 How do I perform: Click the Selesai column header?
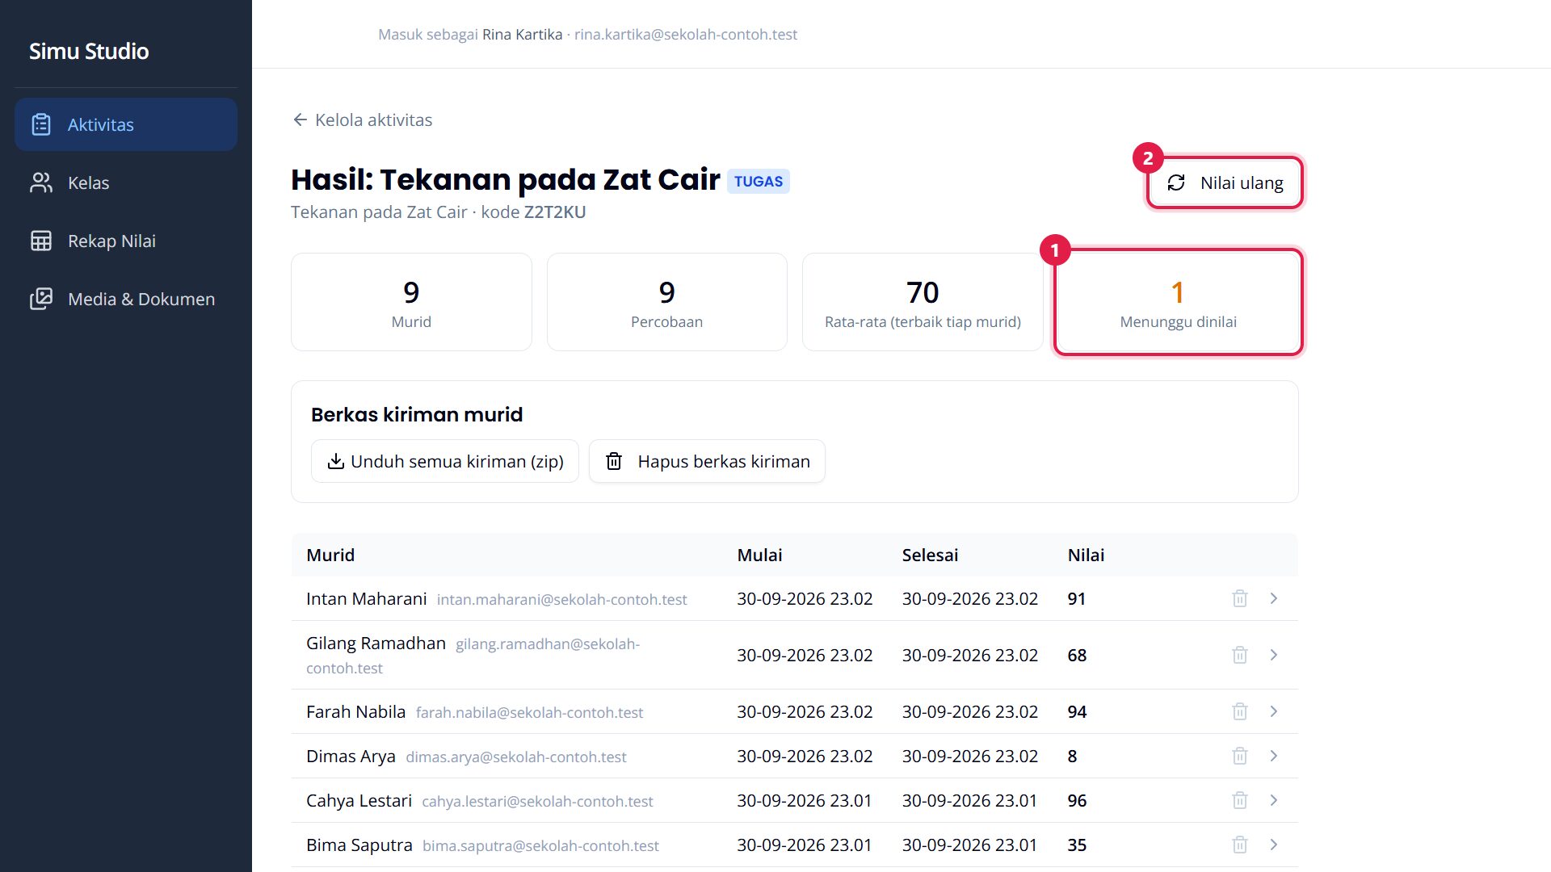pyautogui.click(x=930, y=555)
